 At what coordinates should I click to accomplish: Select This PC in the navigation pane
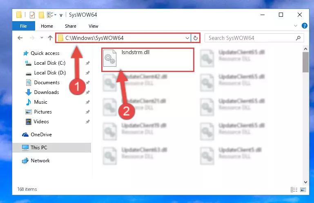click(52, 148)
